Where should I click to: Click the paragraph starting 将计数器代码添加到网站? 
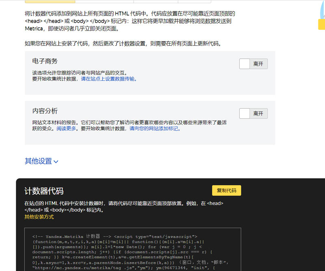[x=130, y=21]
